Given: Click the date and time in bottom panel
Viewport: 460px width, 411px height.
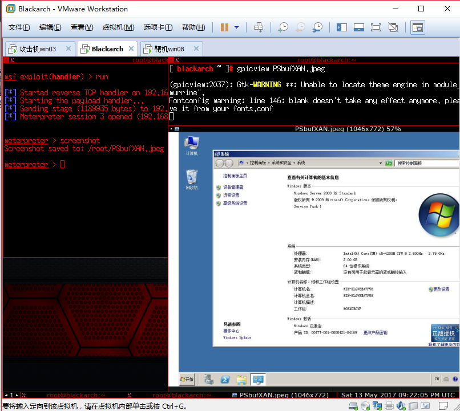Looking at the screenshot, I should pos(398,395).
